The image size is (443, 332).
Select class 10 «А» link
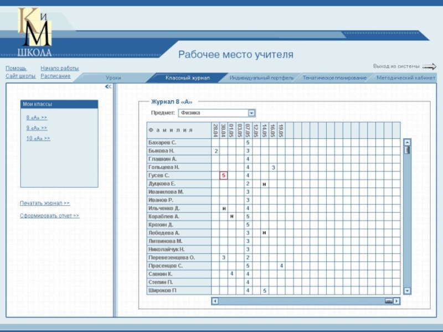(38, 138)
